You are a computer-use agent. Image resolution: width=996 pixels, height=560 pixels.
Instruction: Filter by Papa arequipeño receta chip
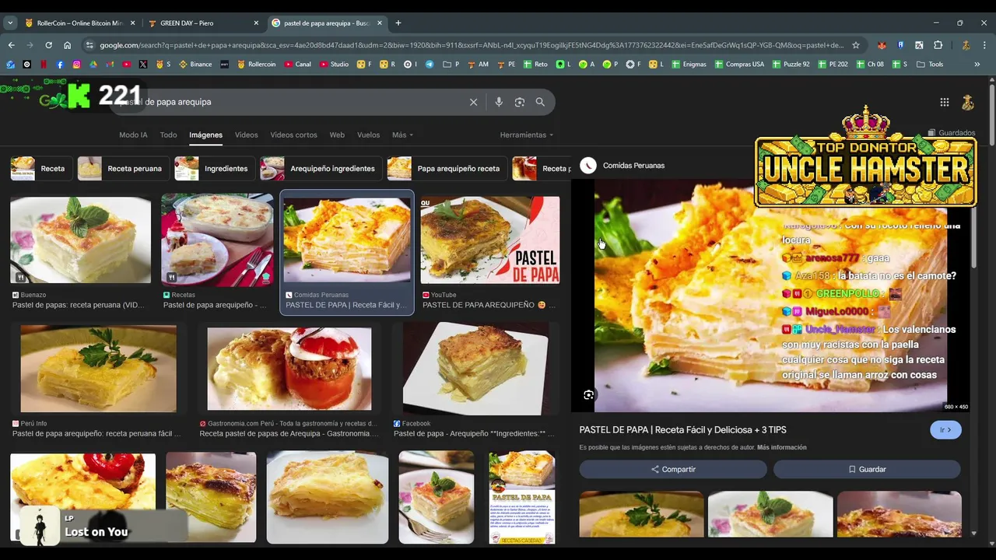[447, 168]
